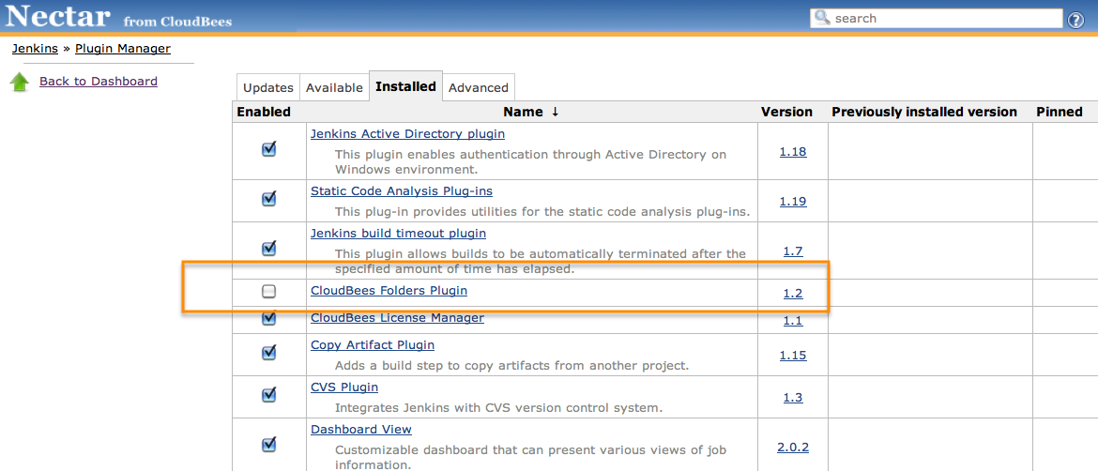The height and width of the screenshot is (471, 1098).
Task: Uncheck the Static Code Analysis Plug-ins checkbox
Action: coord(269,198)
